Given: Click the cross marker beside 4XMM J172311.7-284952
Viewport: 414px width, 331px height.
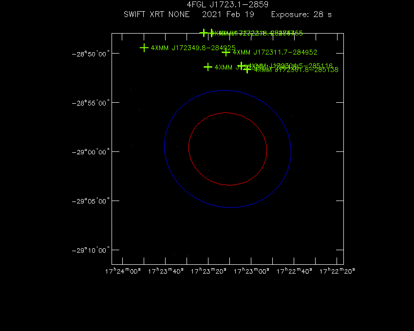Looking at the screenshot, I should click(226, 52).
